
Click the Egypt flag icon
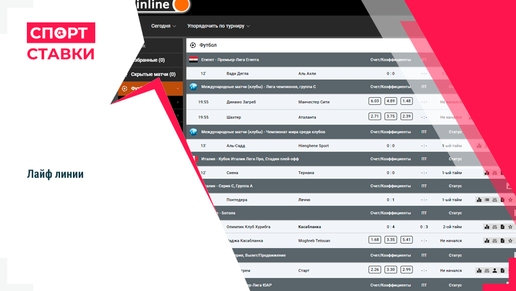(193, 59)
